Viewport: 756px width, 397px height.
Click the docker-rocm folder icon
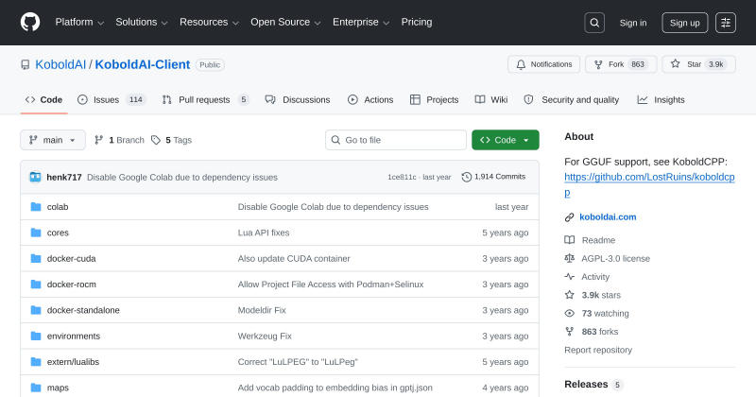36,285
